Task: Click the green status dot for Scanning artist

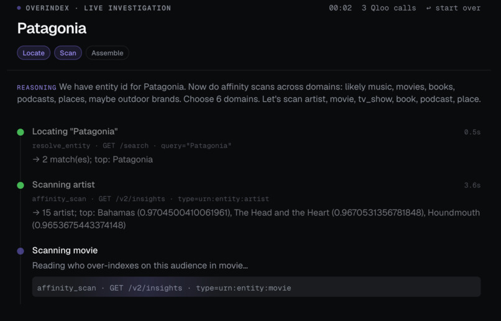Action: point(21,186)
